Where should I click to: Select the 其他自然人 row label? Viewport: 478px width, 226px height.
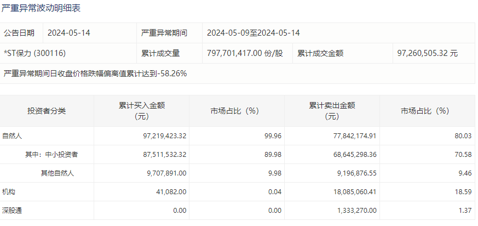pos(57,173)
